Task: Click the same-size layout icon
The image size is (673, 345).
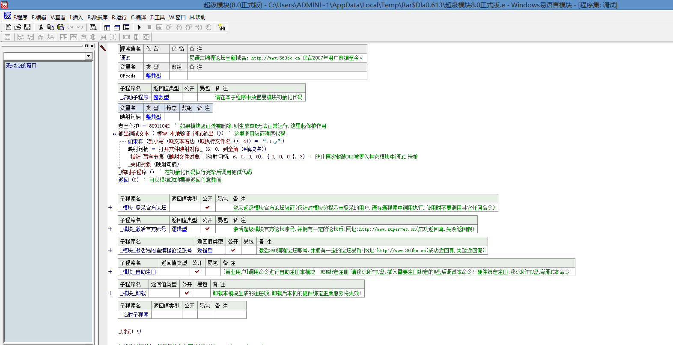Action: 146,37
